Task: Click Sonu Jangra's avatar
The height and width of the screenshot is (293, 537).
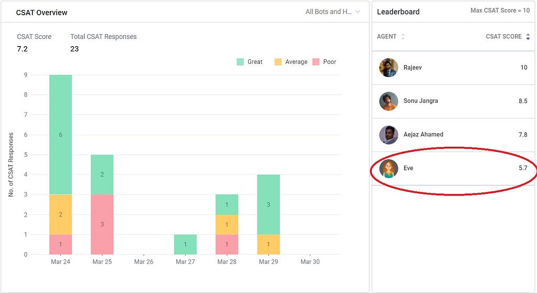Action: pos(389,101)
